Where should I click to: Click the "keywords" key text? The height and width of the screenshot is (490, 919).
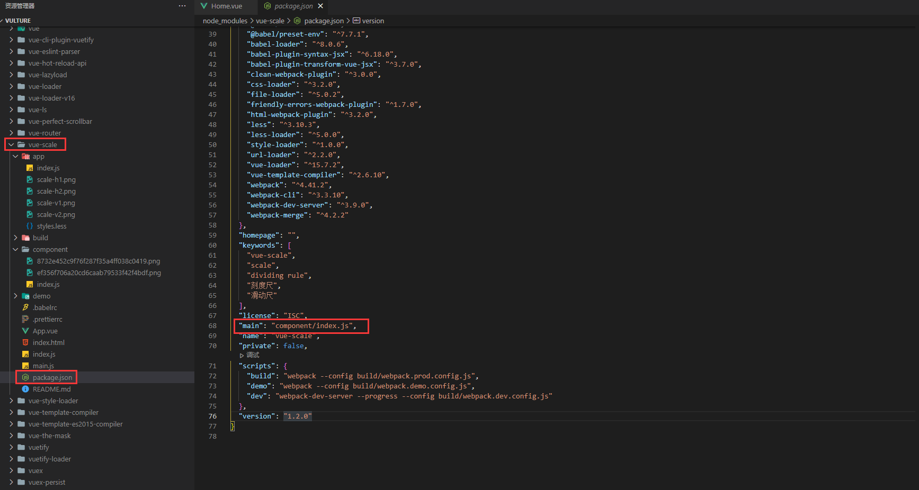pos(259,245)
